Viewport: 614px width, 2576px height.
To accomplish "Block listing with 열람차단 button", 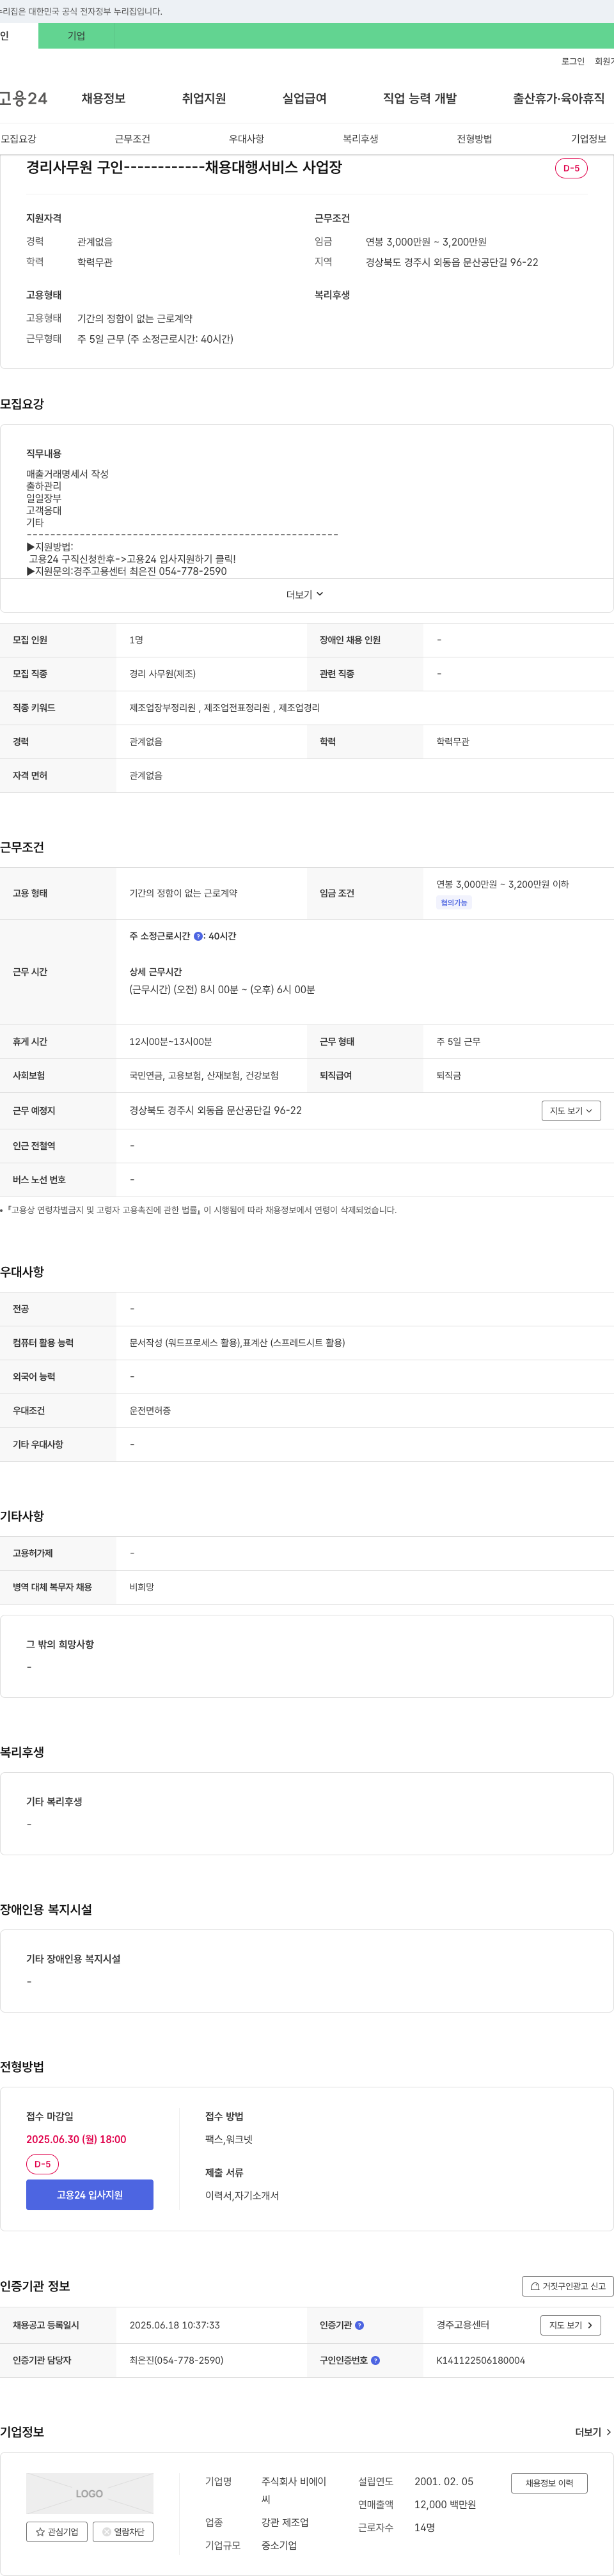I will pyautogui.click(x=123, y=2531).
